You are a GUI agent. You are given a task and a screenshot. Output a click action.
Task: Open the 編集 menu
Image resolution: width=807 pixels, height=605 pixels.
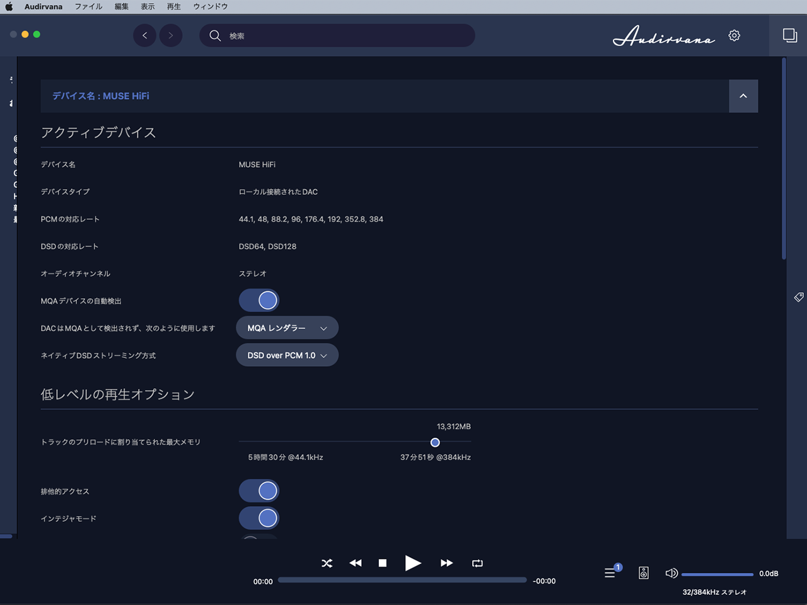pos(122,6)
